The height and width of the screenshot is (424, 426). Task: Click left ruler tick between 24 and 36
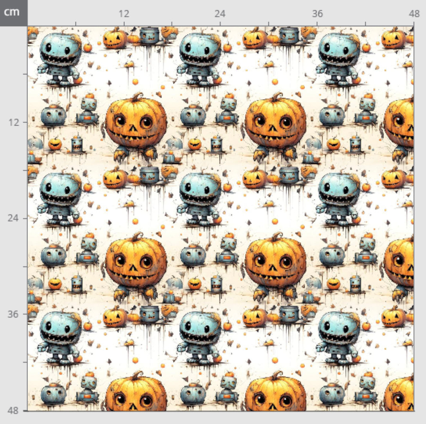[x=25, y=266]
